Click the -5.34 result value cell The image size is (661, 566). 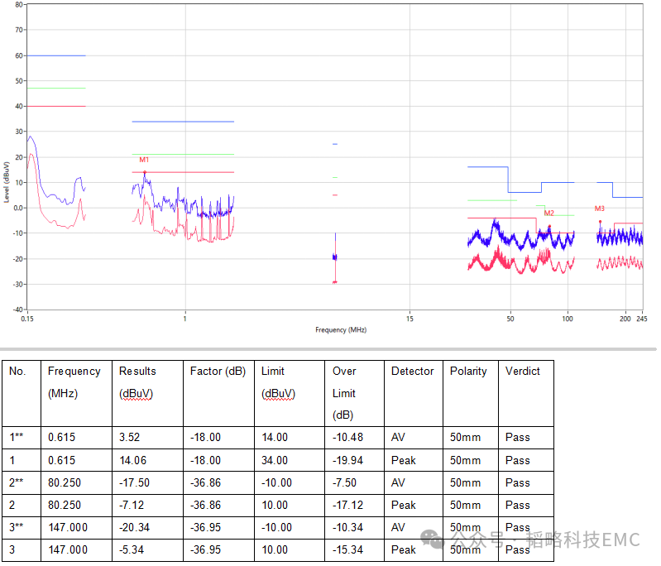pyautogui.click(x=132, y=549)
